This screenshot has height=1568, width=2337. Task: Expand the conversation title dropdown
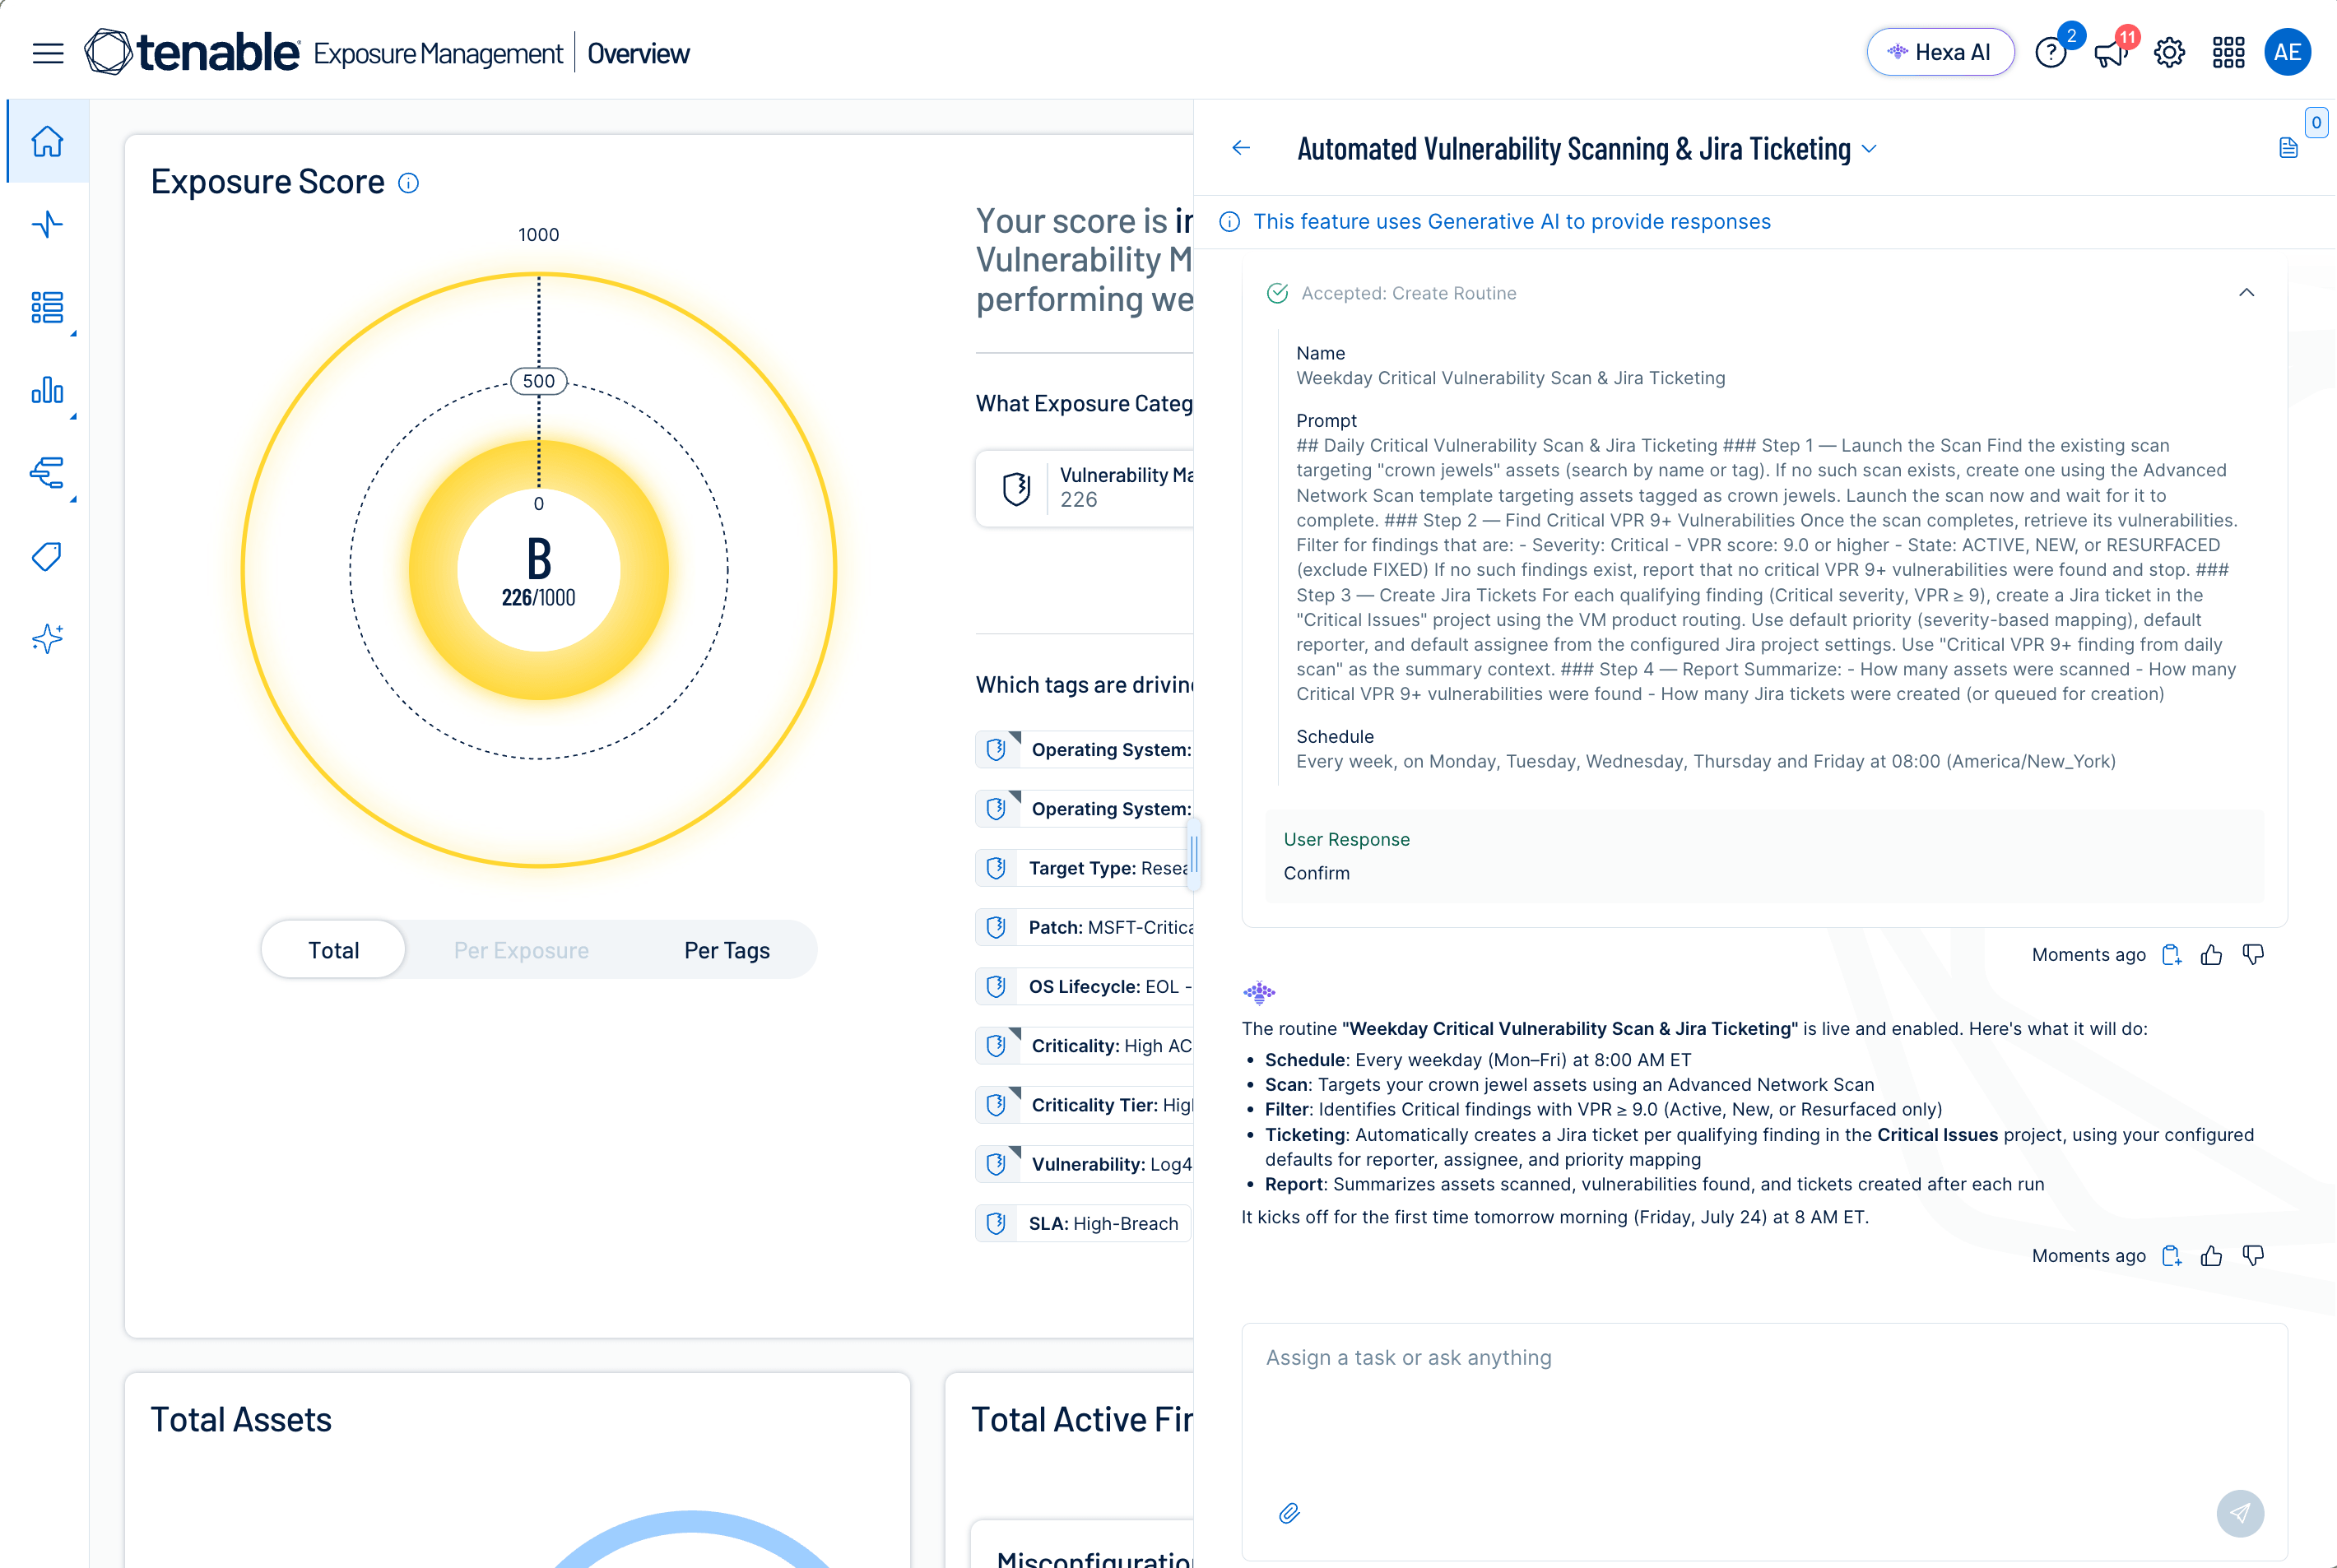click(1869, 149)
